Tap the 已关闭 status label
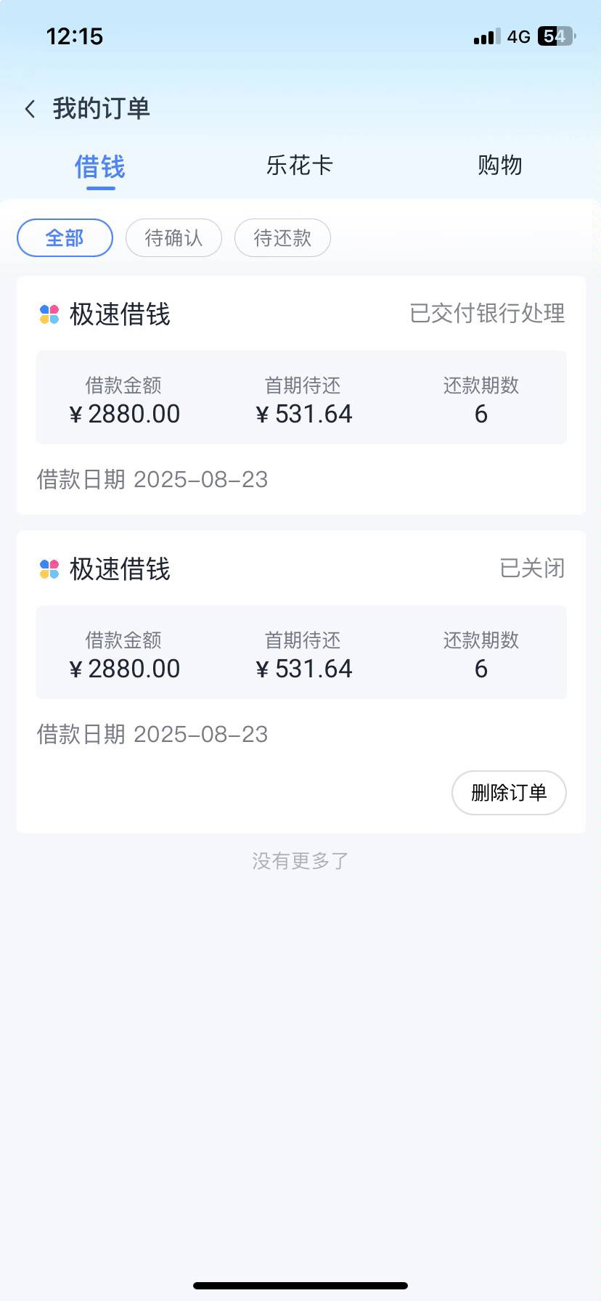The width and height of the screenshot is (601, 1301). click(x=532, y=568)
